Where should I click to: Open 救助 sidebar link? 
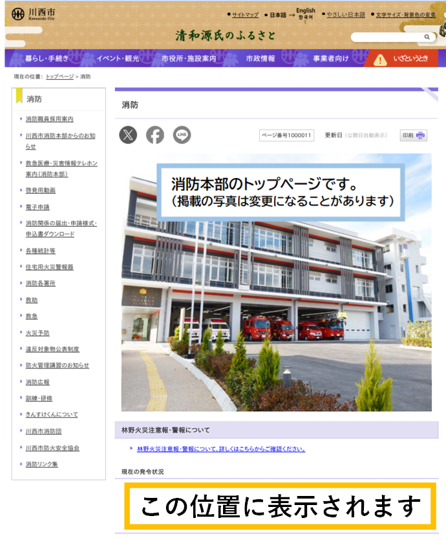[32, 300]
